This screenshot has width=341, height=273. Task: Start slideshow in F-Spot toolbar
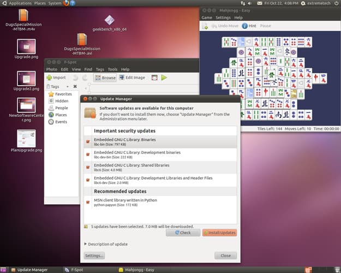164,78
